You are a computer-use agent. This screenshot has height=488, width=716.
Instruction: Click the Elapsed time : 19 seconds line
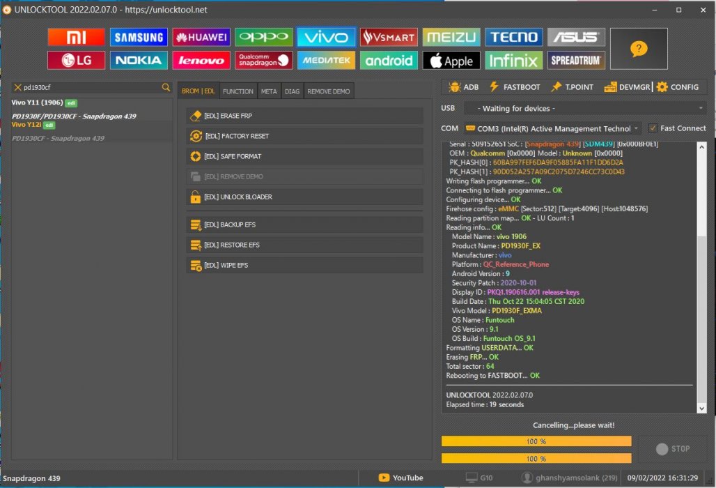[485, 404]
